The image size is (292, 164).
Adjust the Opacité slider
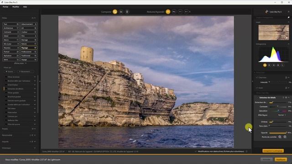278,133
